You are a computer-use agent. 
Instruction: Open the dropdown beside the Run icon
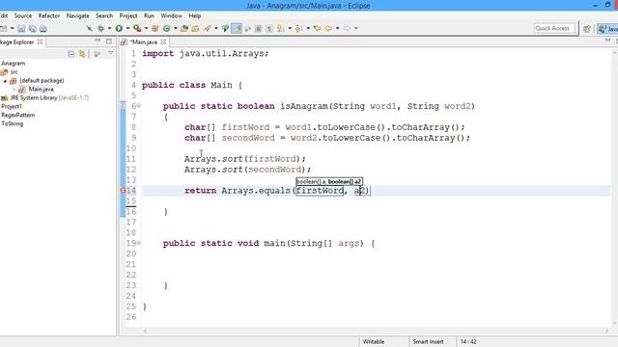127,28
